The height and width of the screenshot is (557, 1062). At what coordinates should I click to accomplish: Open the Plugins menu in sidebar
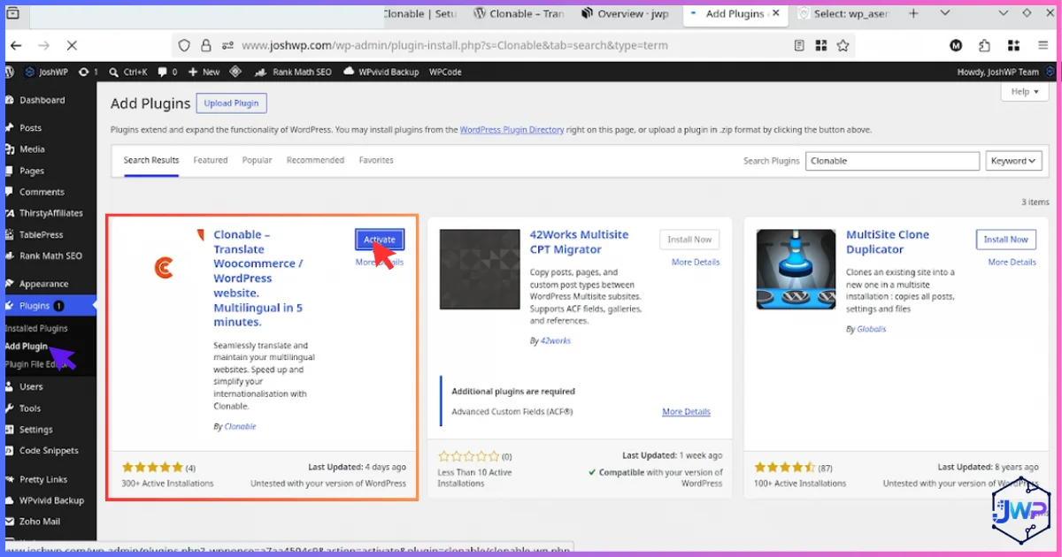point(49,306)
